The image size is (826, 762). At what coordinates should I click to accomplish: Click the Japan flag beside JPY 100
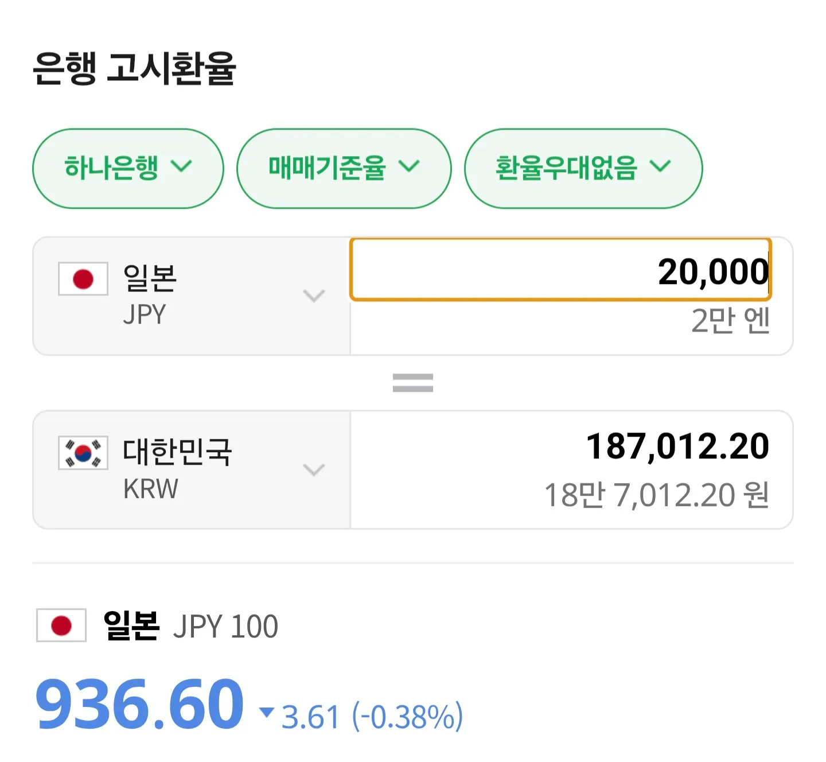[61, 625]
